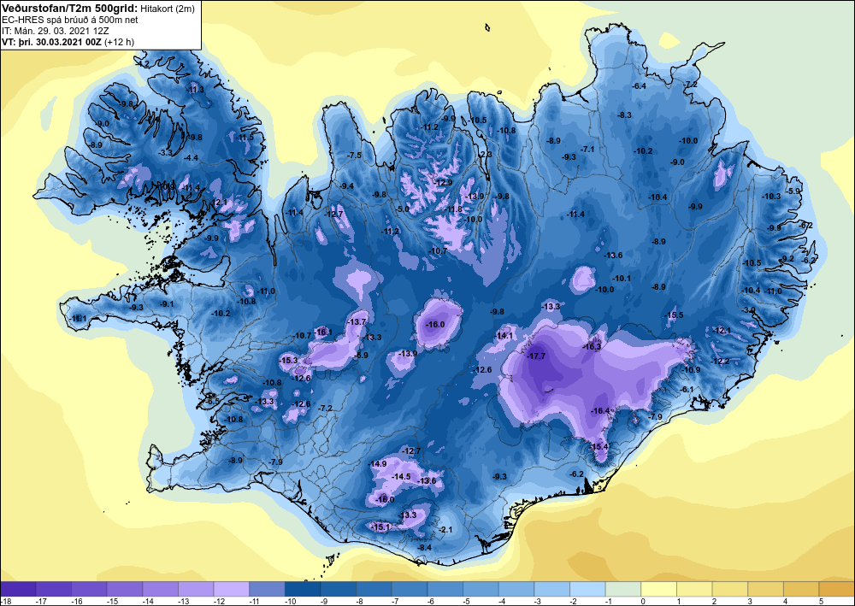Click the -7.1 temperature value
Image resolution: width=855 pixels, height=606 pixels.
(x=587, y=149)
